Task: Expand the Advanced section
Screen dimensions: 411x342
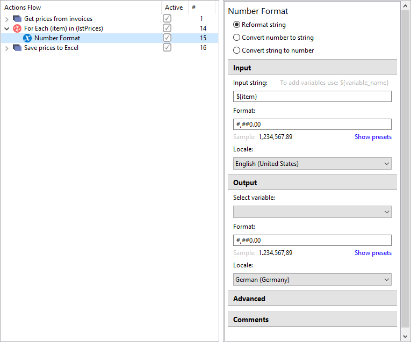Action: tap(312, 299)
